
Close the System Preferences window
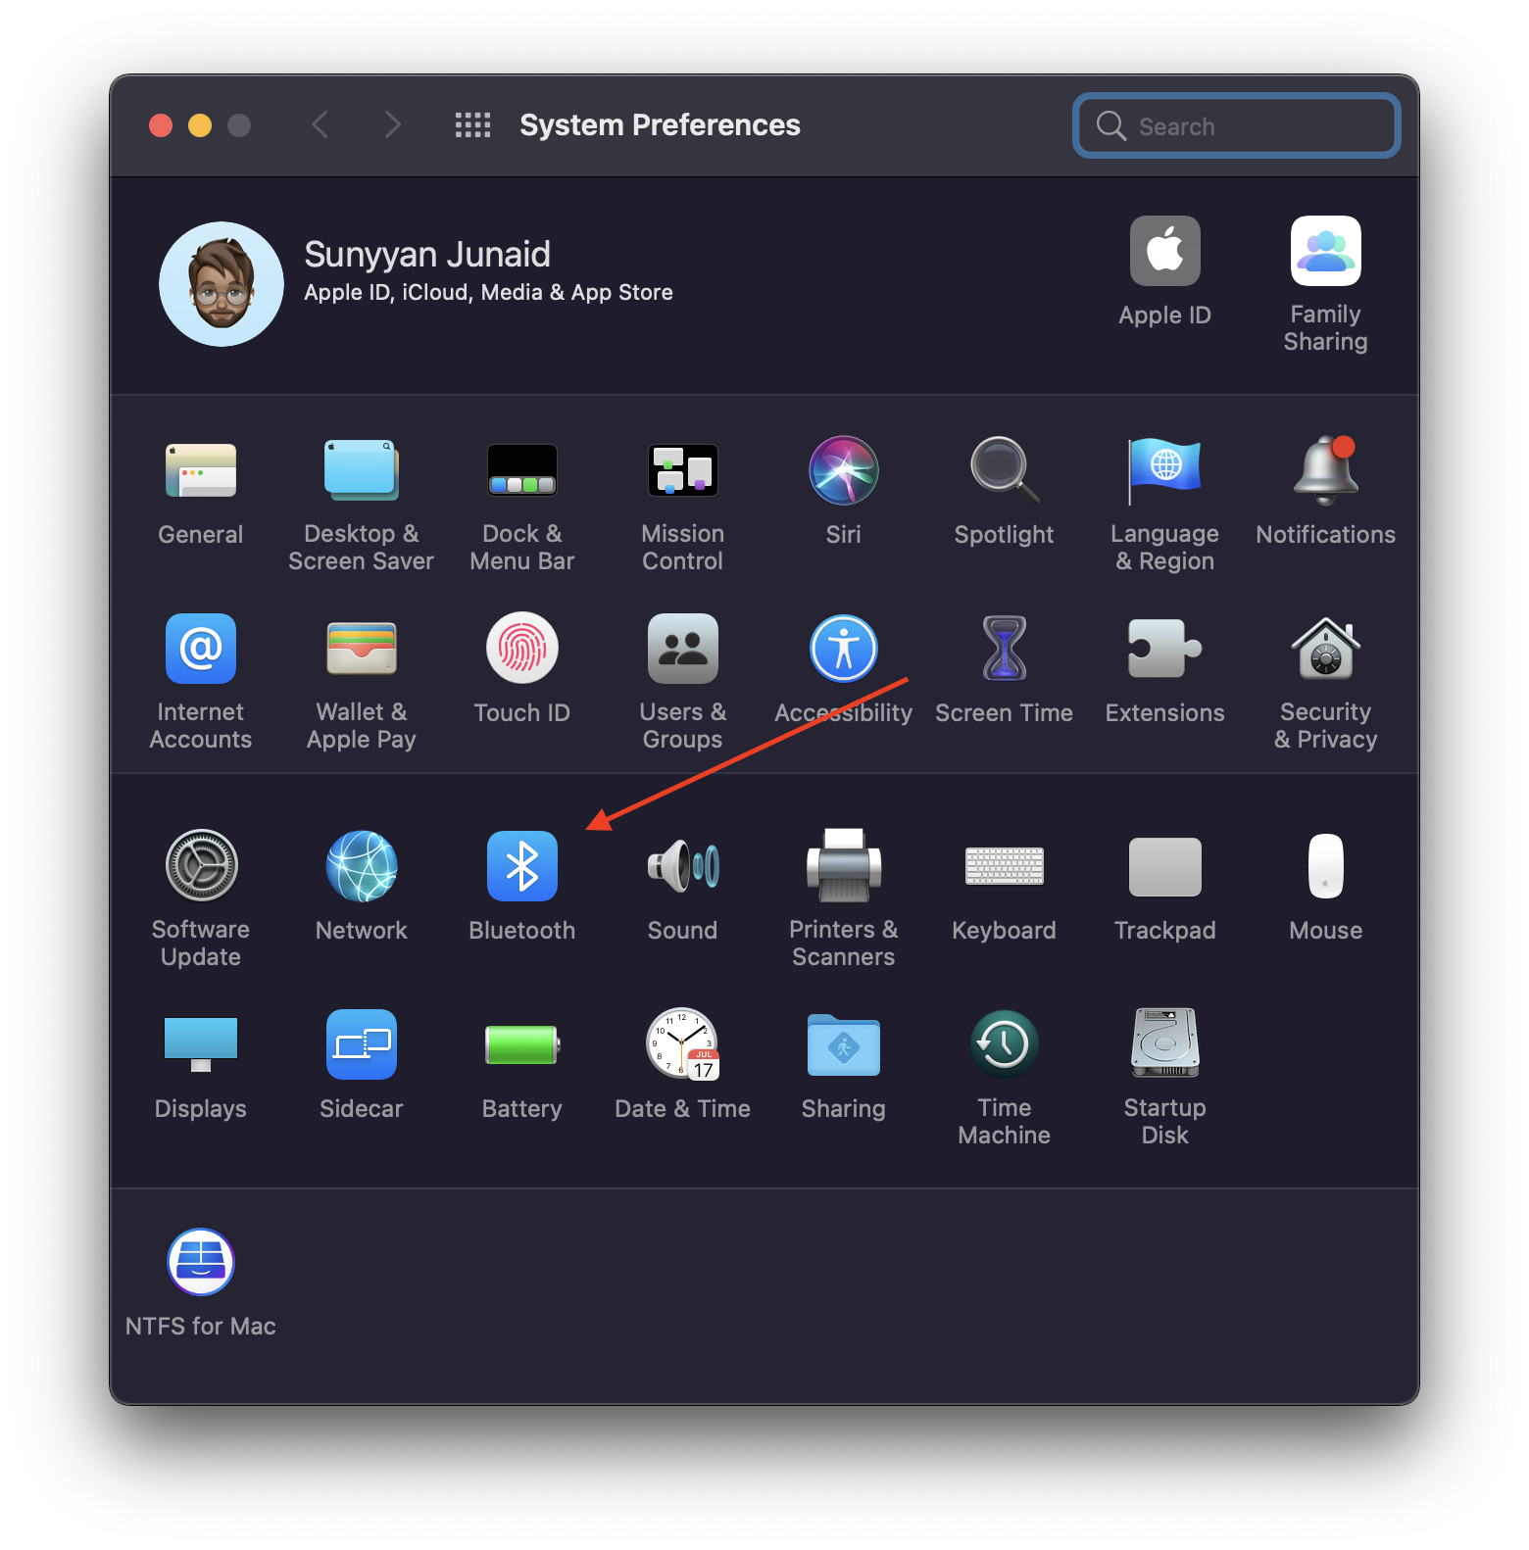pyautogui.click(x=161, y=125)
